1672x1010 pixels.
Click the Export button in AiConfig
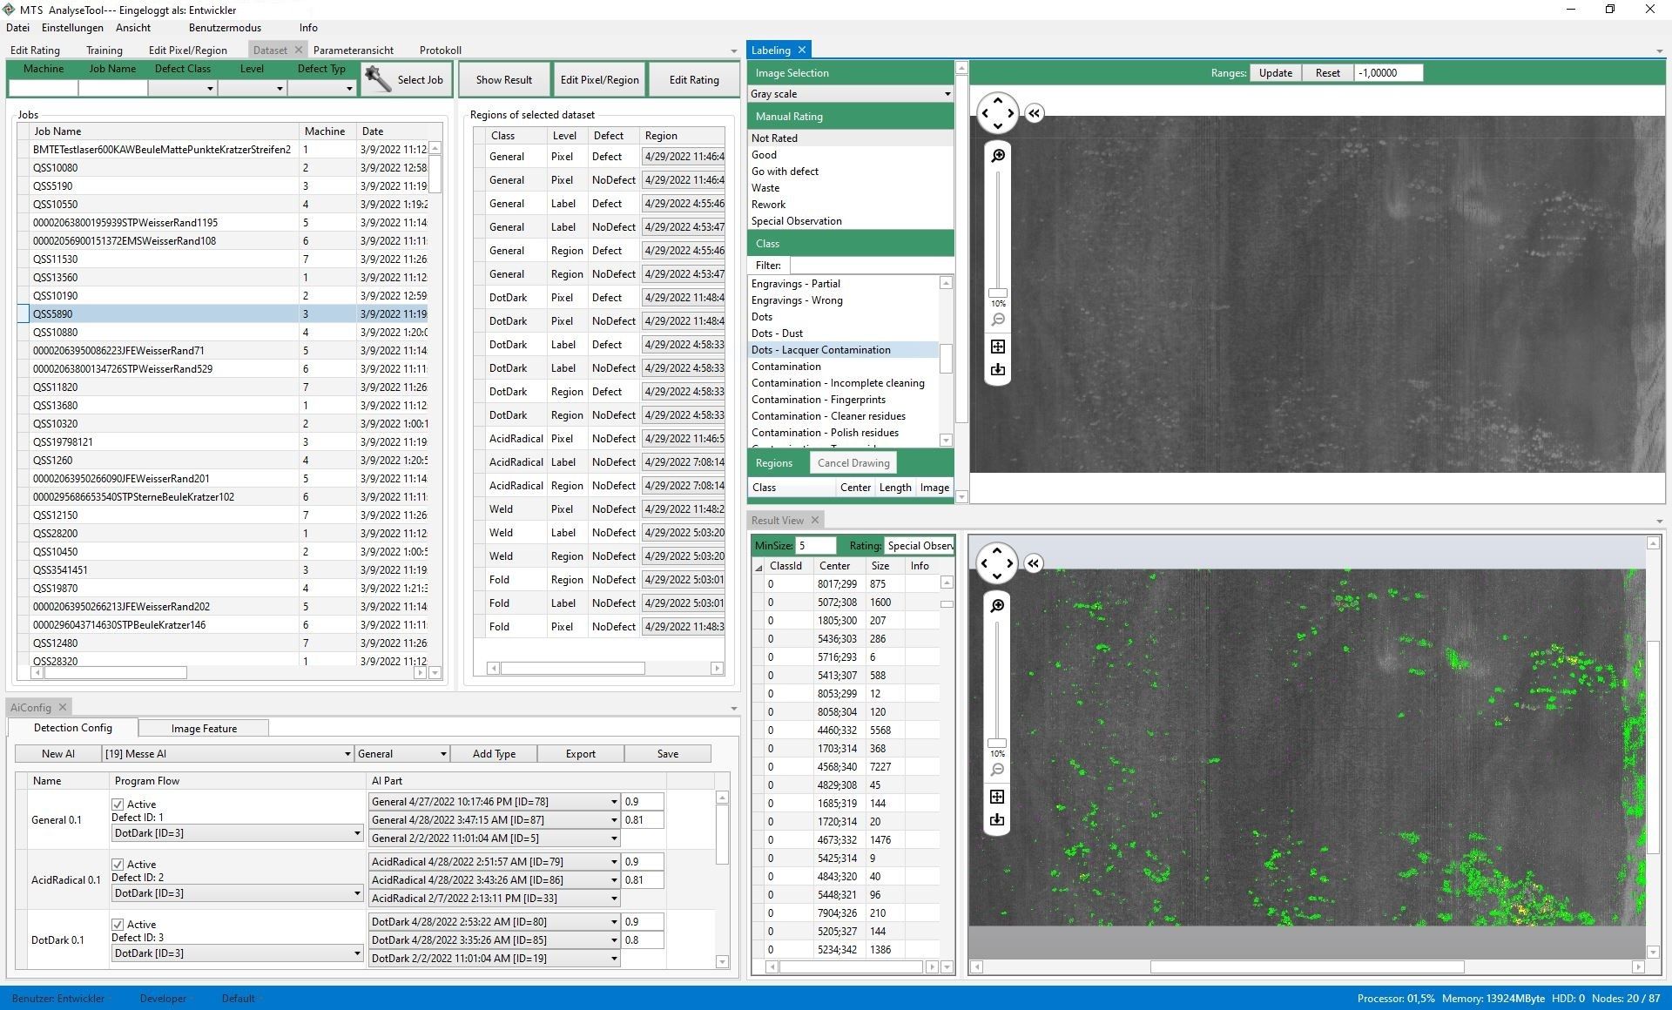coord(580,754)
